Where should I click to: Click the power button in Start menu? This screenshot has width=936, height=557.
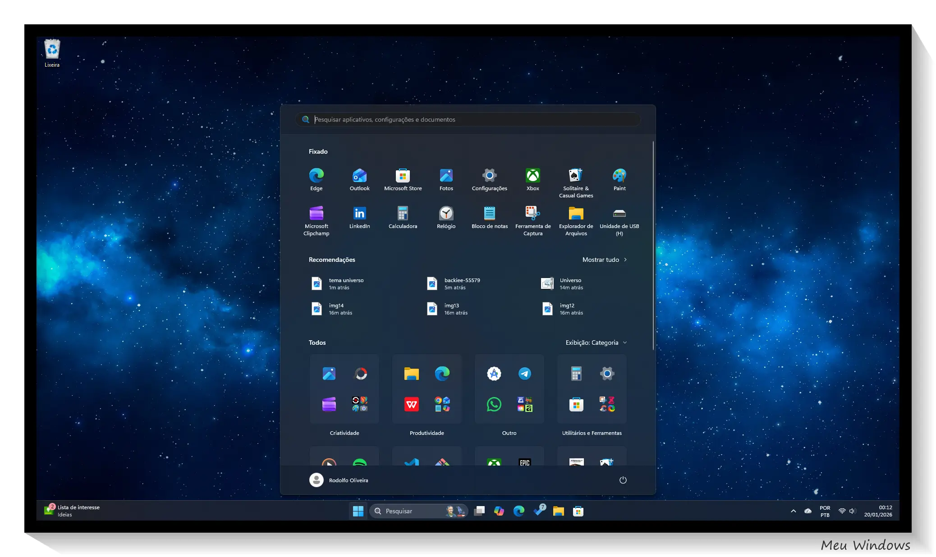pos(623,480)
